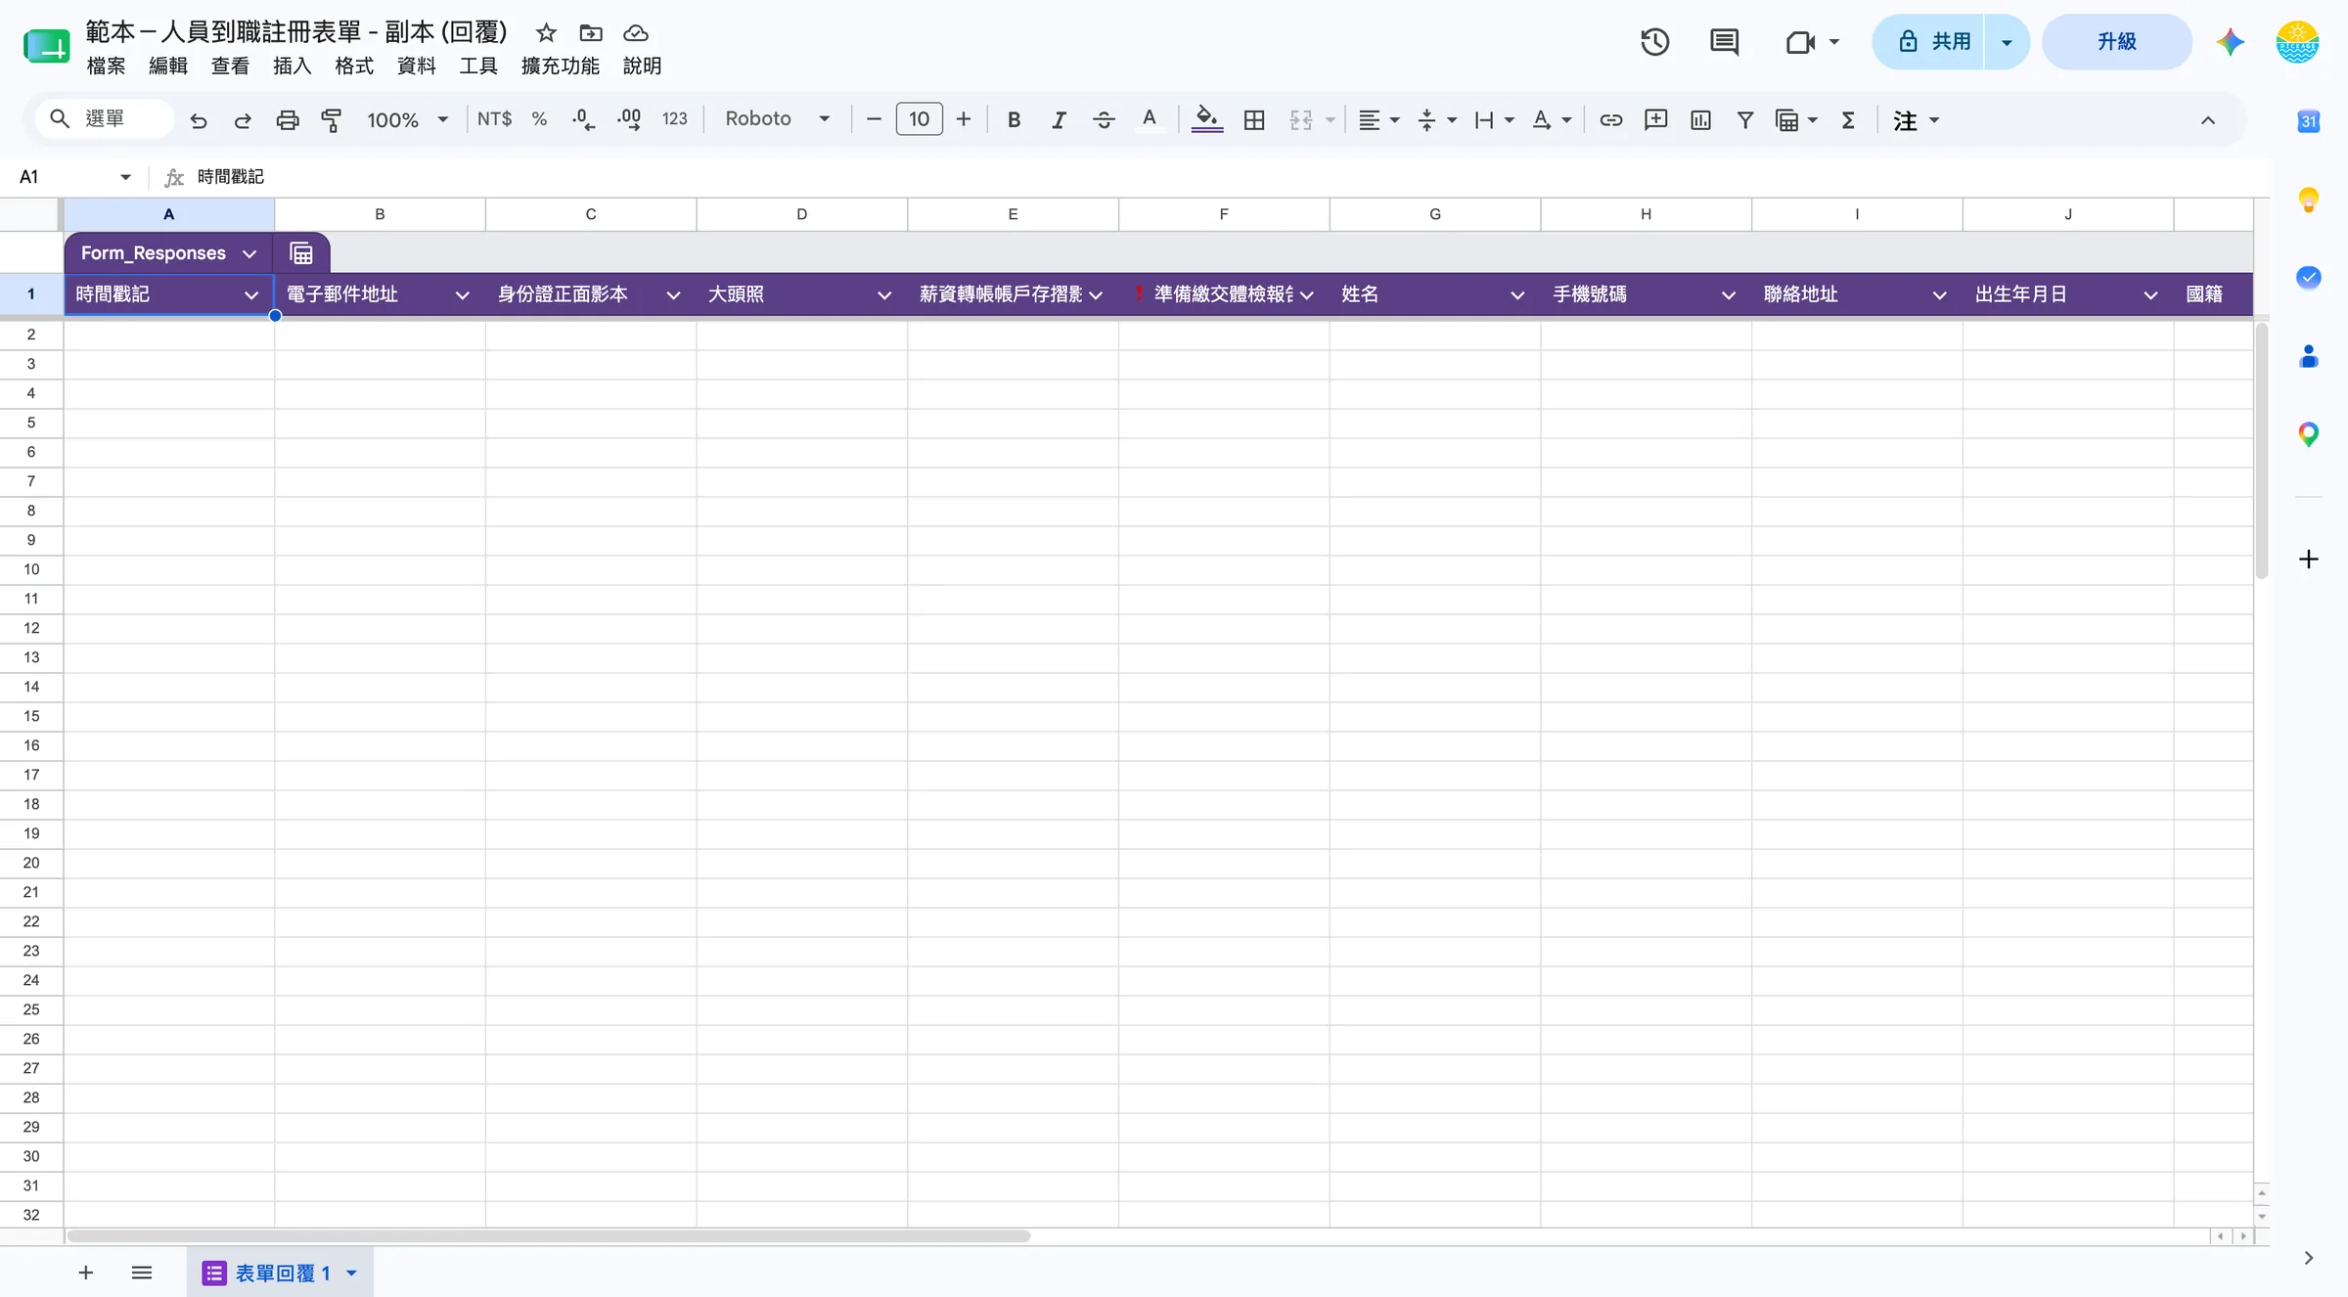Toggle italic formatting
Viewport: 2348px width, 1297px height.
pyautogui.click(x=1059, y=120)
